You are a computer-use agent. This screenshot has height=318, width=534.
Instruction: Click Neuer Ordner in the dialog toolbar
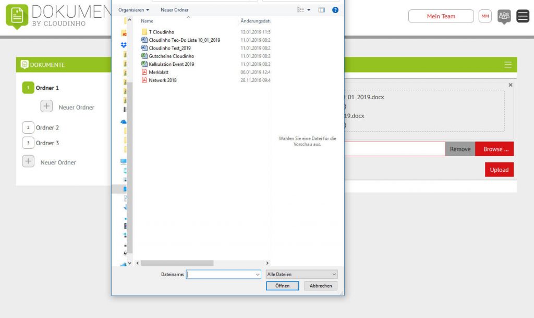tap(174, 10)
